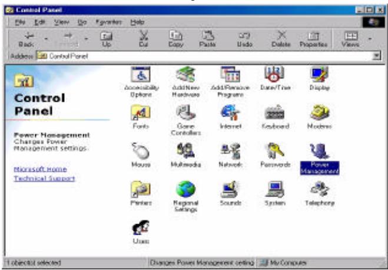The height and width of the screenshot is (270, 388).
Task: Open the Display settings icon
Action: point(320,75)
